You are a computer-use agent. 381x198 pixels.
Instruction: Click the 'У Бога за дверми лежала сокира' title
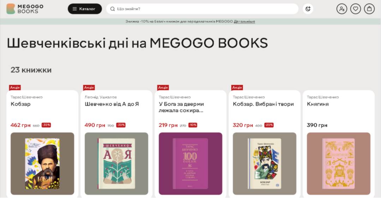(181, 107)
